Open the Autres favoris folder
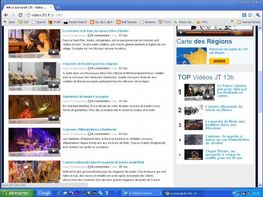263x197 pixels. [249, 22]
